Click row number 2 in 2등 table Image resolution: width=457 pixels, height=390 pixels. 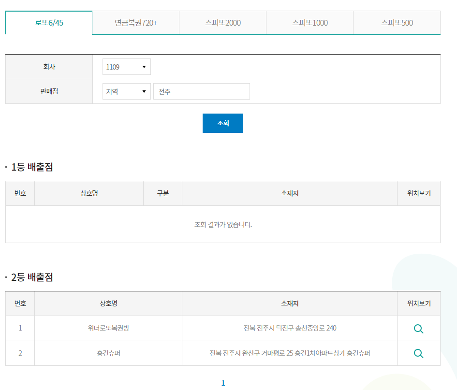pos(20,353)
